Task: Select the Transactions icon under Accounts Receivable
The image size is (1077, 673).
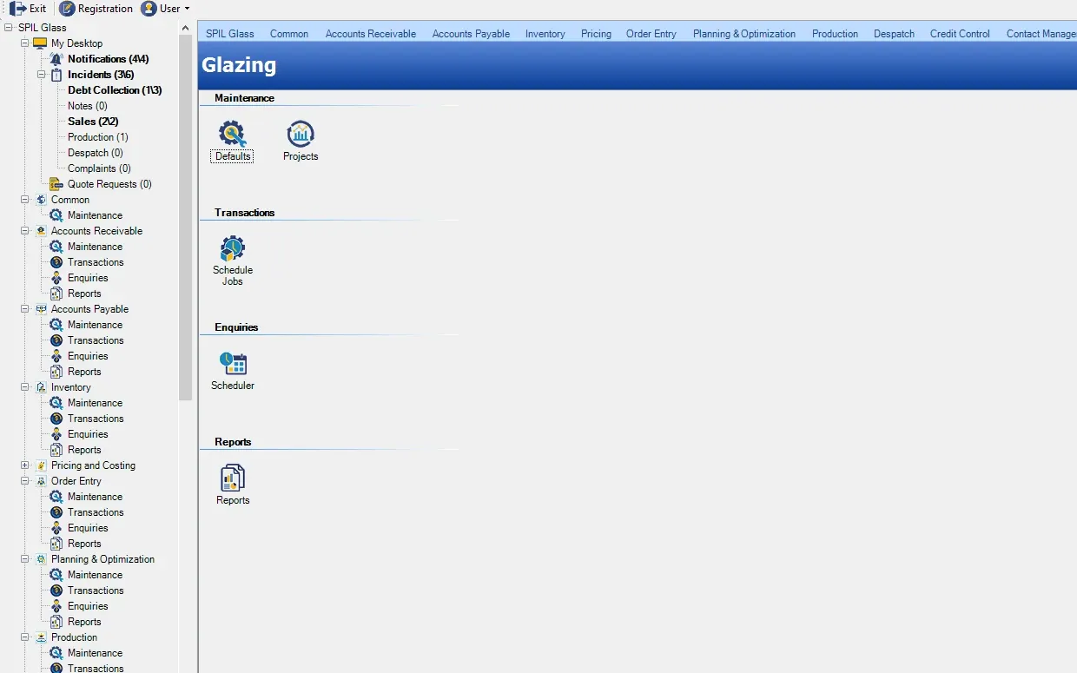Action: point(56,262)
